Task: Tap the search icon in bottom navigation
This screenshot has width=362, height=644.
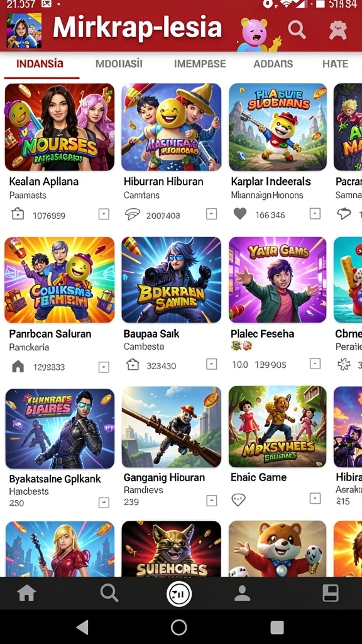Action: [109, 593]
